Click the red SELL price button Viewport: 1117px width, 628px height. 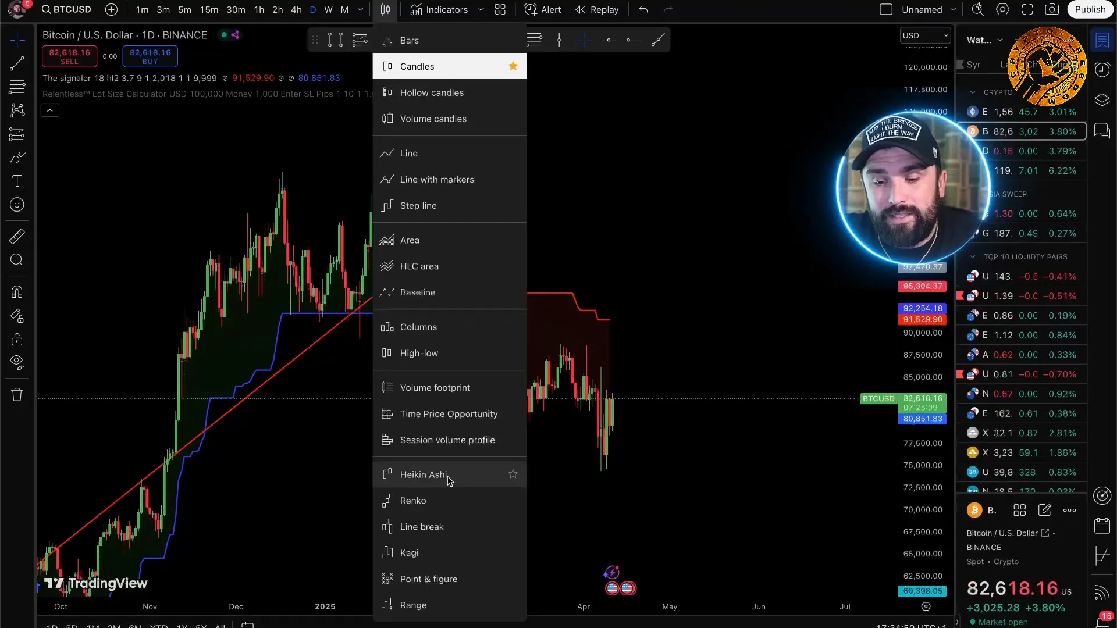click(x=69, y=56)
